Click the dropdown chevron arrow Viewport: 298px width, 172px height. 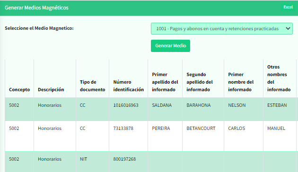tap(288, 29)
